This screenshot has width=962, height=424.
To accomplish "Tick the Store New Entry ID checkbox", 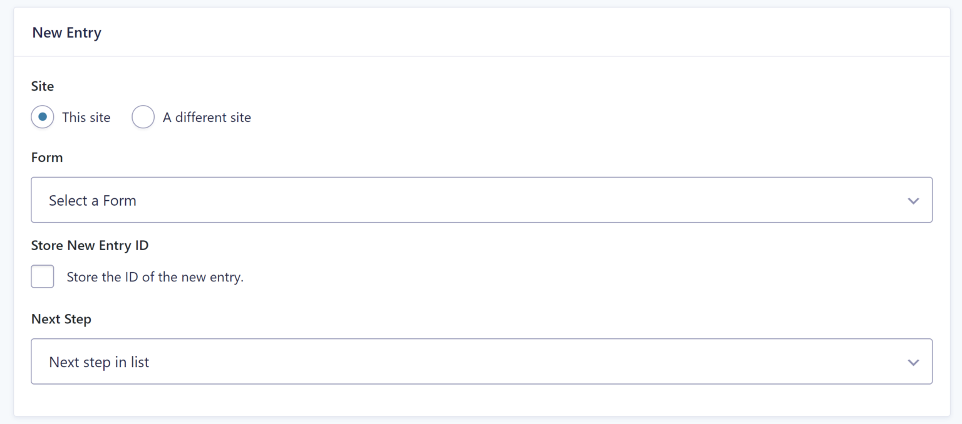I will pos(43,276).
